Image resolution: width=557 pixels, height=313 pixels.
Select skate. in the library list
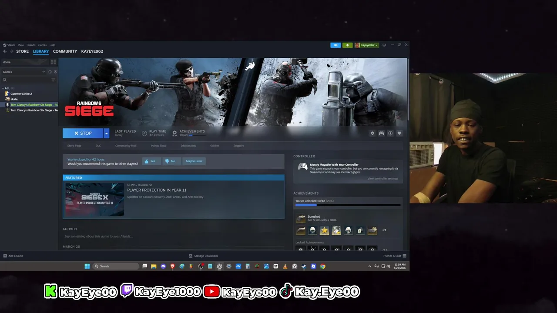[x=14, y=99]
